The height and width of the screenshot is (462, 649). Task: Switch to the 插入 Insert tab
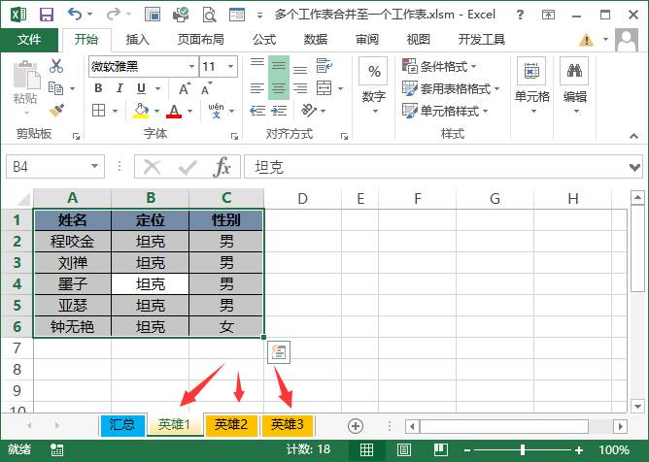(x=137, y=40)
